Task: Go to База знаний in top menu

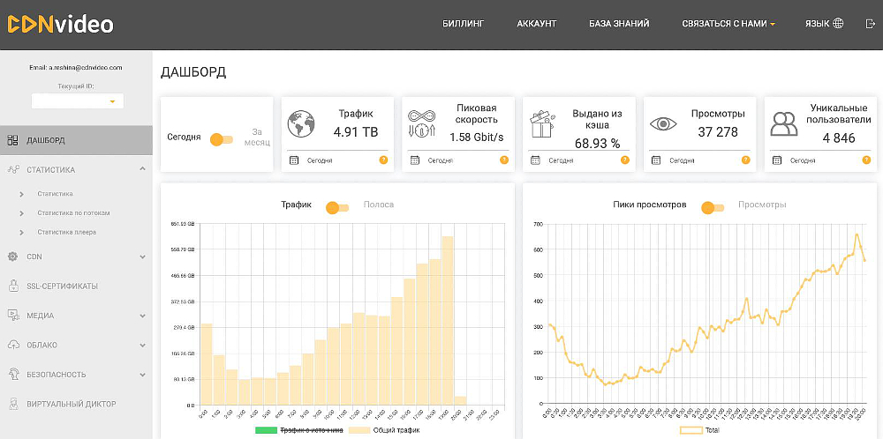Action: 619,24
